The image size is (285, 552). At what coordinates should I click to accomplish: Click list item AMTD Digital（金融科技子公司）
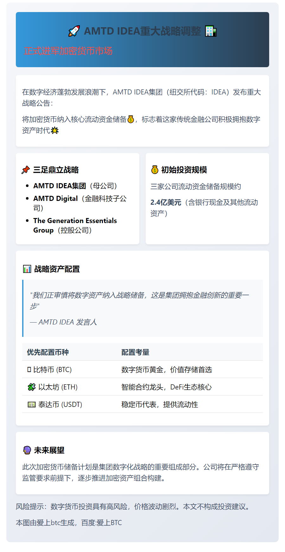click(x=80, y=203)
